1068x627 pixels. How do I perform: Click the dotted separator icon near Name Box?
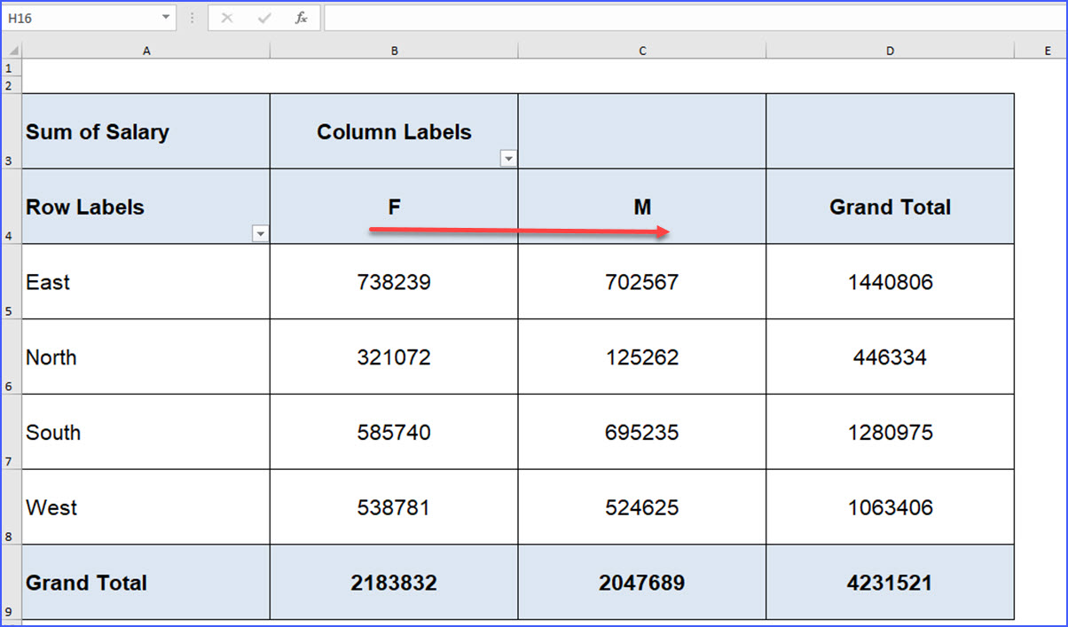(x=192, y=17)
